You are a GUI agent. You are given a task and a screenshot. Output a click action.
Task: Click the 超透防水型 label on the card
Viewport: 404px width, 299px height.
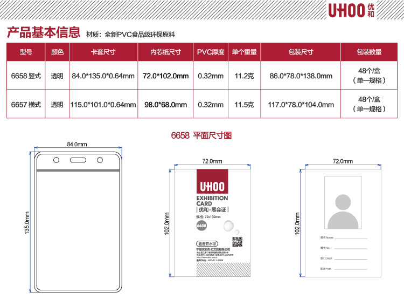(206, 244)
